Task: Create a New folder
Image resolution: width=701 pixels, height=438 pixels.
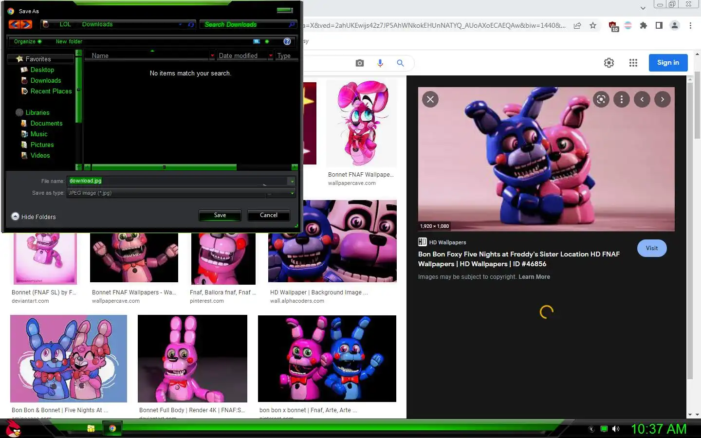Action: [x=69, y=41]
